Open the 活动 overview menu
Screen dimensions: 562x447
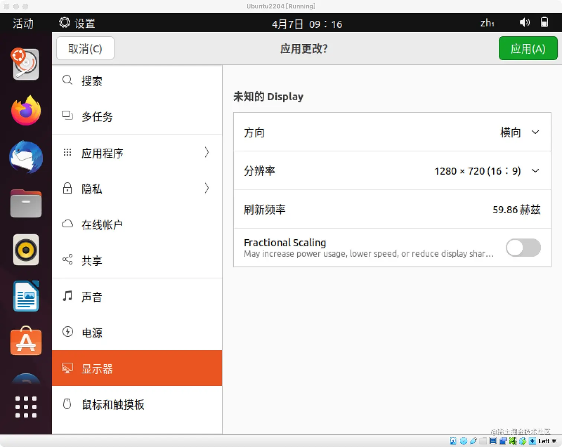(x=22, y=23)
